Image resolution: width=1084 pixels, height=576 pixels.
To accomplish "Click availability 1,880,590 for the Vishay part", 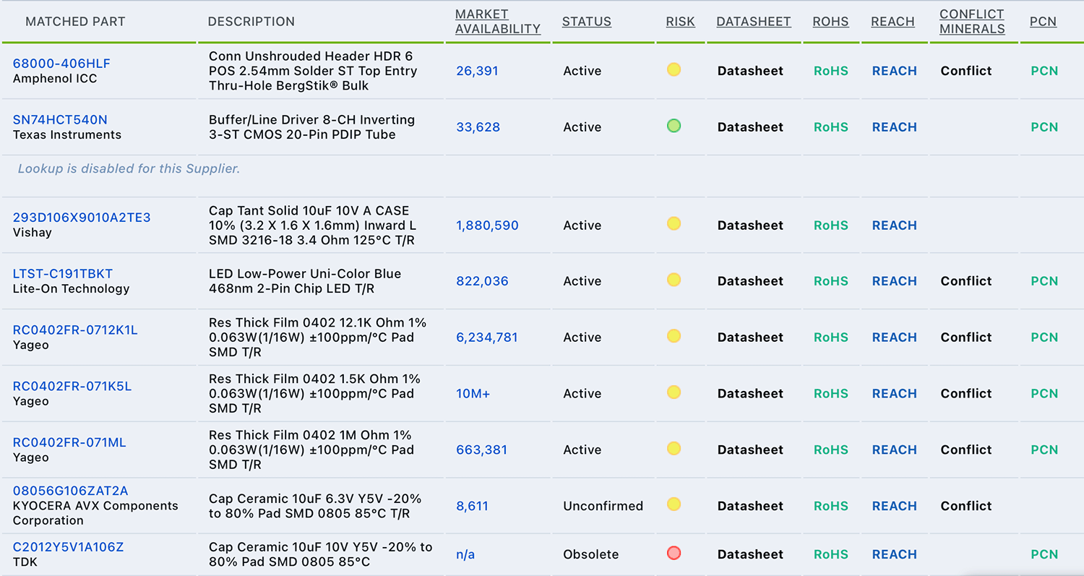I will click(x=487, y=225).
